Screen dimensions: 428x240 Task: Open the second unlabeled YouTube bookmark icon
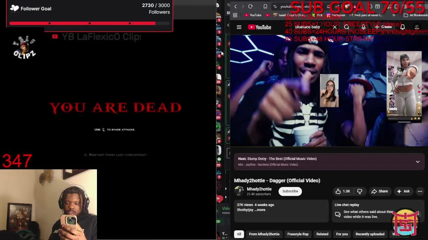coord(267,15)
